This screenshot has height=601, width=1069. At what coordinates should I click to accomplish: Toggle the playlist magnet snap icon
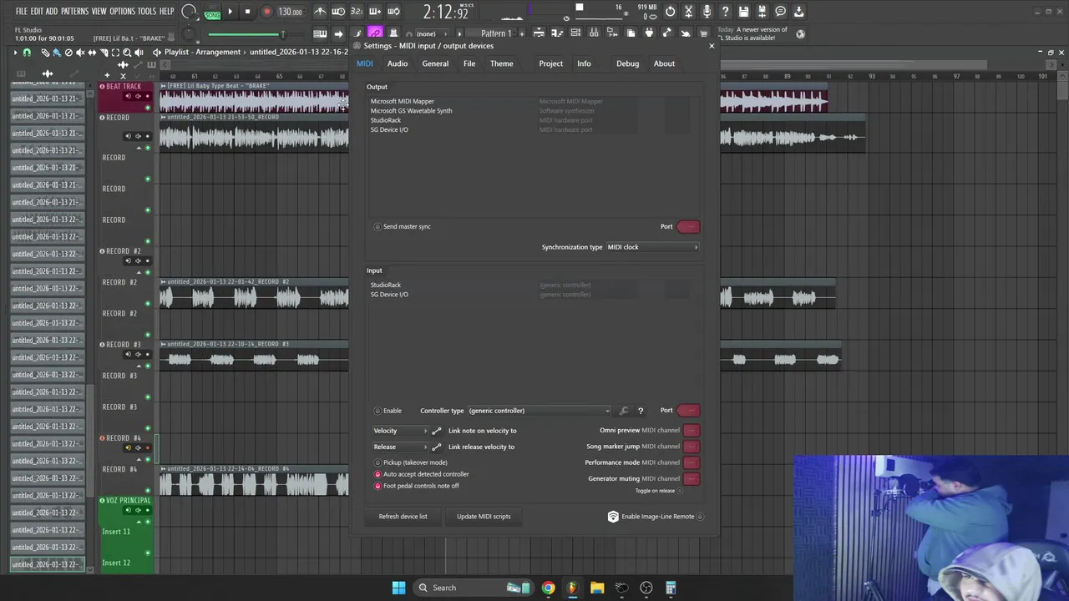[x=27, y=53]
